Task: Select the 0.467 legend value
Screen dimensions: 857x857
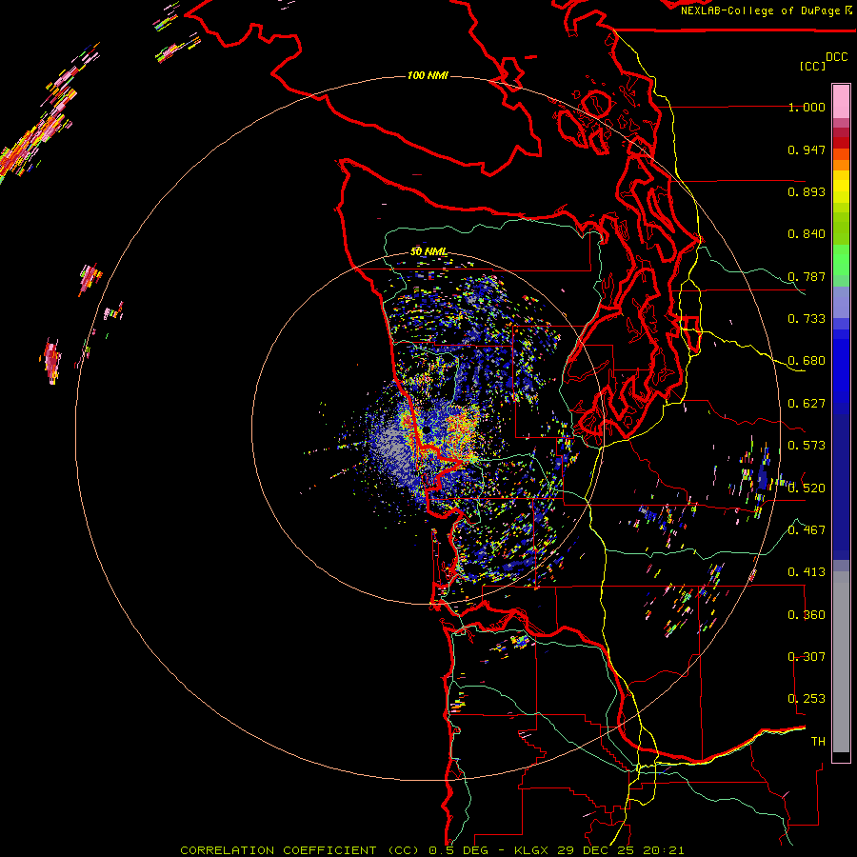Action: 807,530
